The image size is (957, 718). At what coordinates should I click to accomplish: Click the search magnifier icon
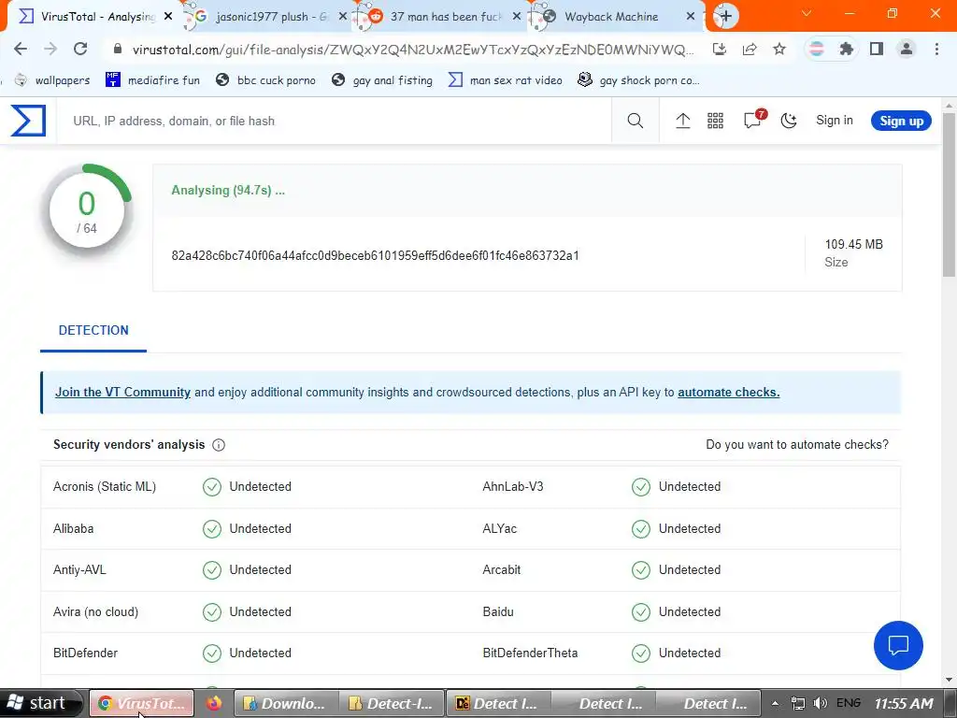click(x=636, y=121)
